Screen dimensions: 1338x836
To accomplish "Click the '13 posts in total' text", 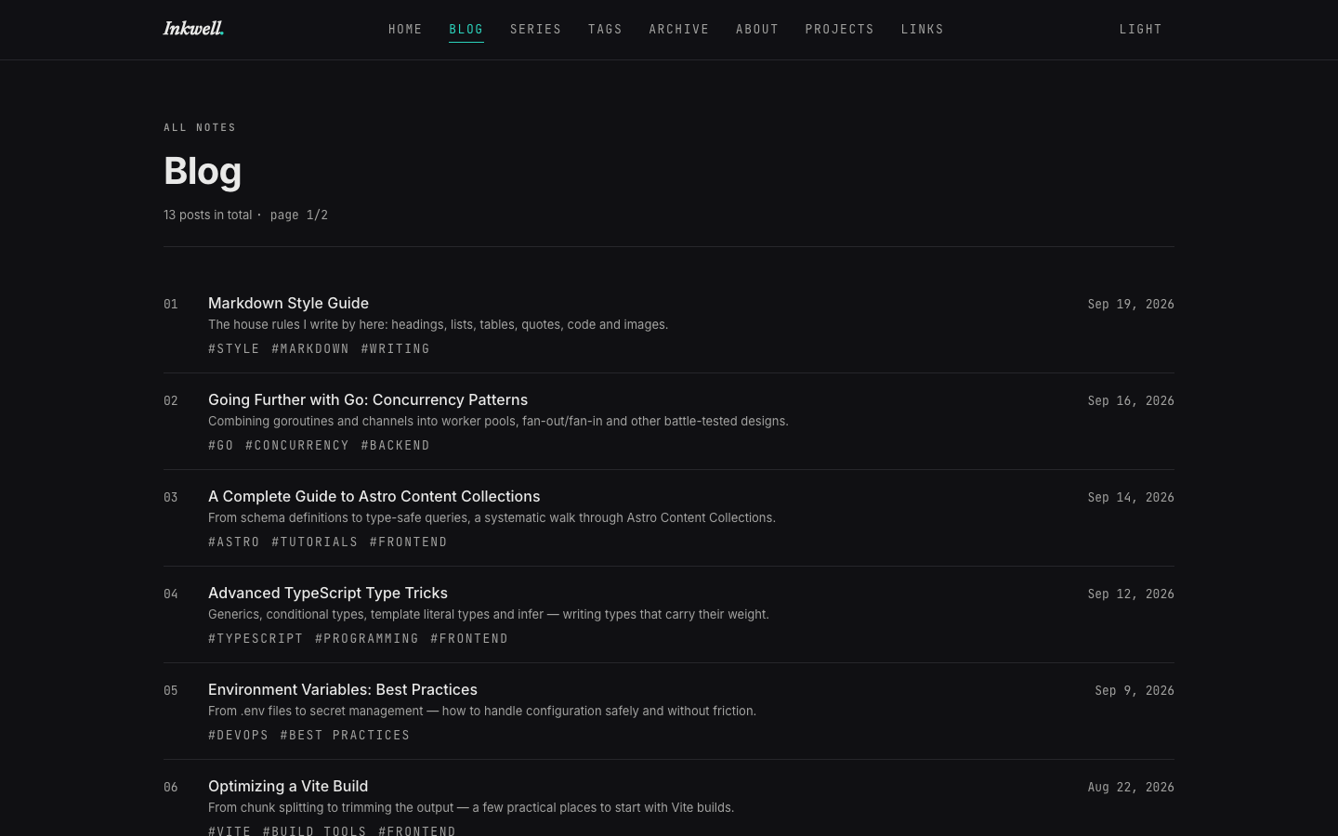I will (208, 215).
